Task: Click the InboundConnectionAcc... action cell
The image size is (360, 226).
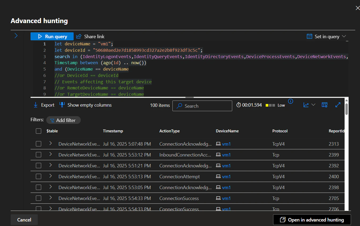Action: 185,155
